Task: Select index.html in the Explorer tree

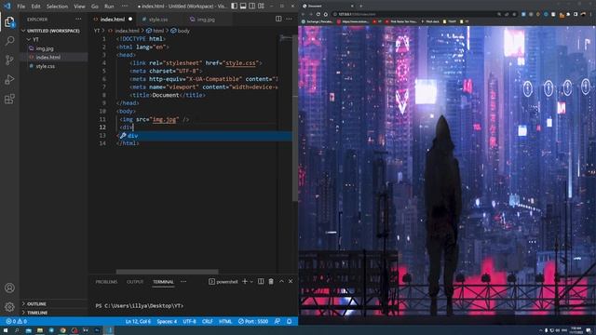Action: pyautogui.click(x=47, y=58)
